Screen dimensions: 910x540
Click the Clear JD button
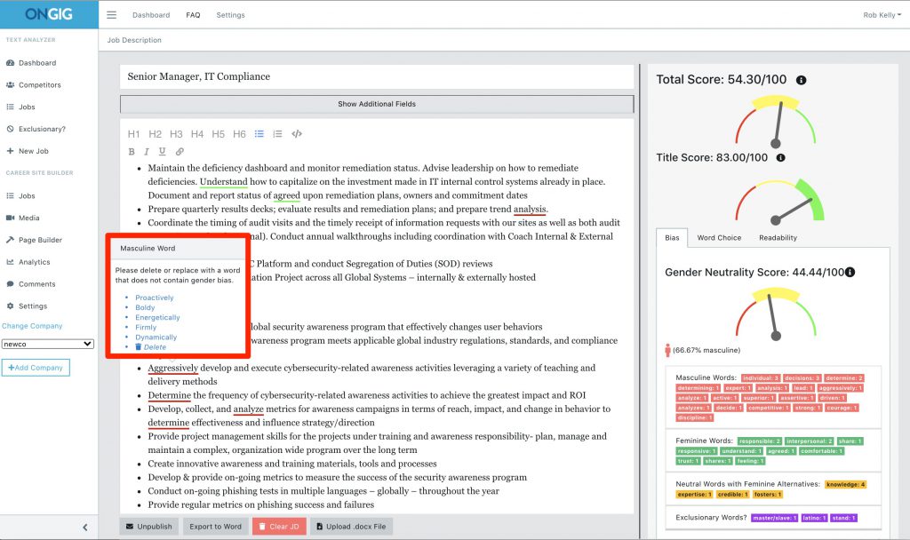(279, 527)
